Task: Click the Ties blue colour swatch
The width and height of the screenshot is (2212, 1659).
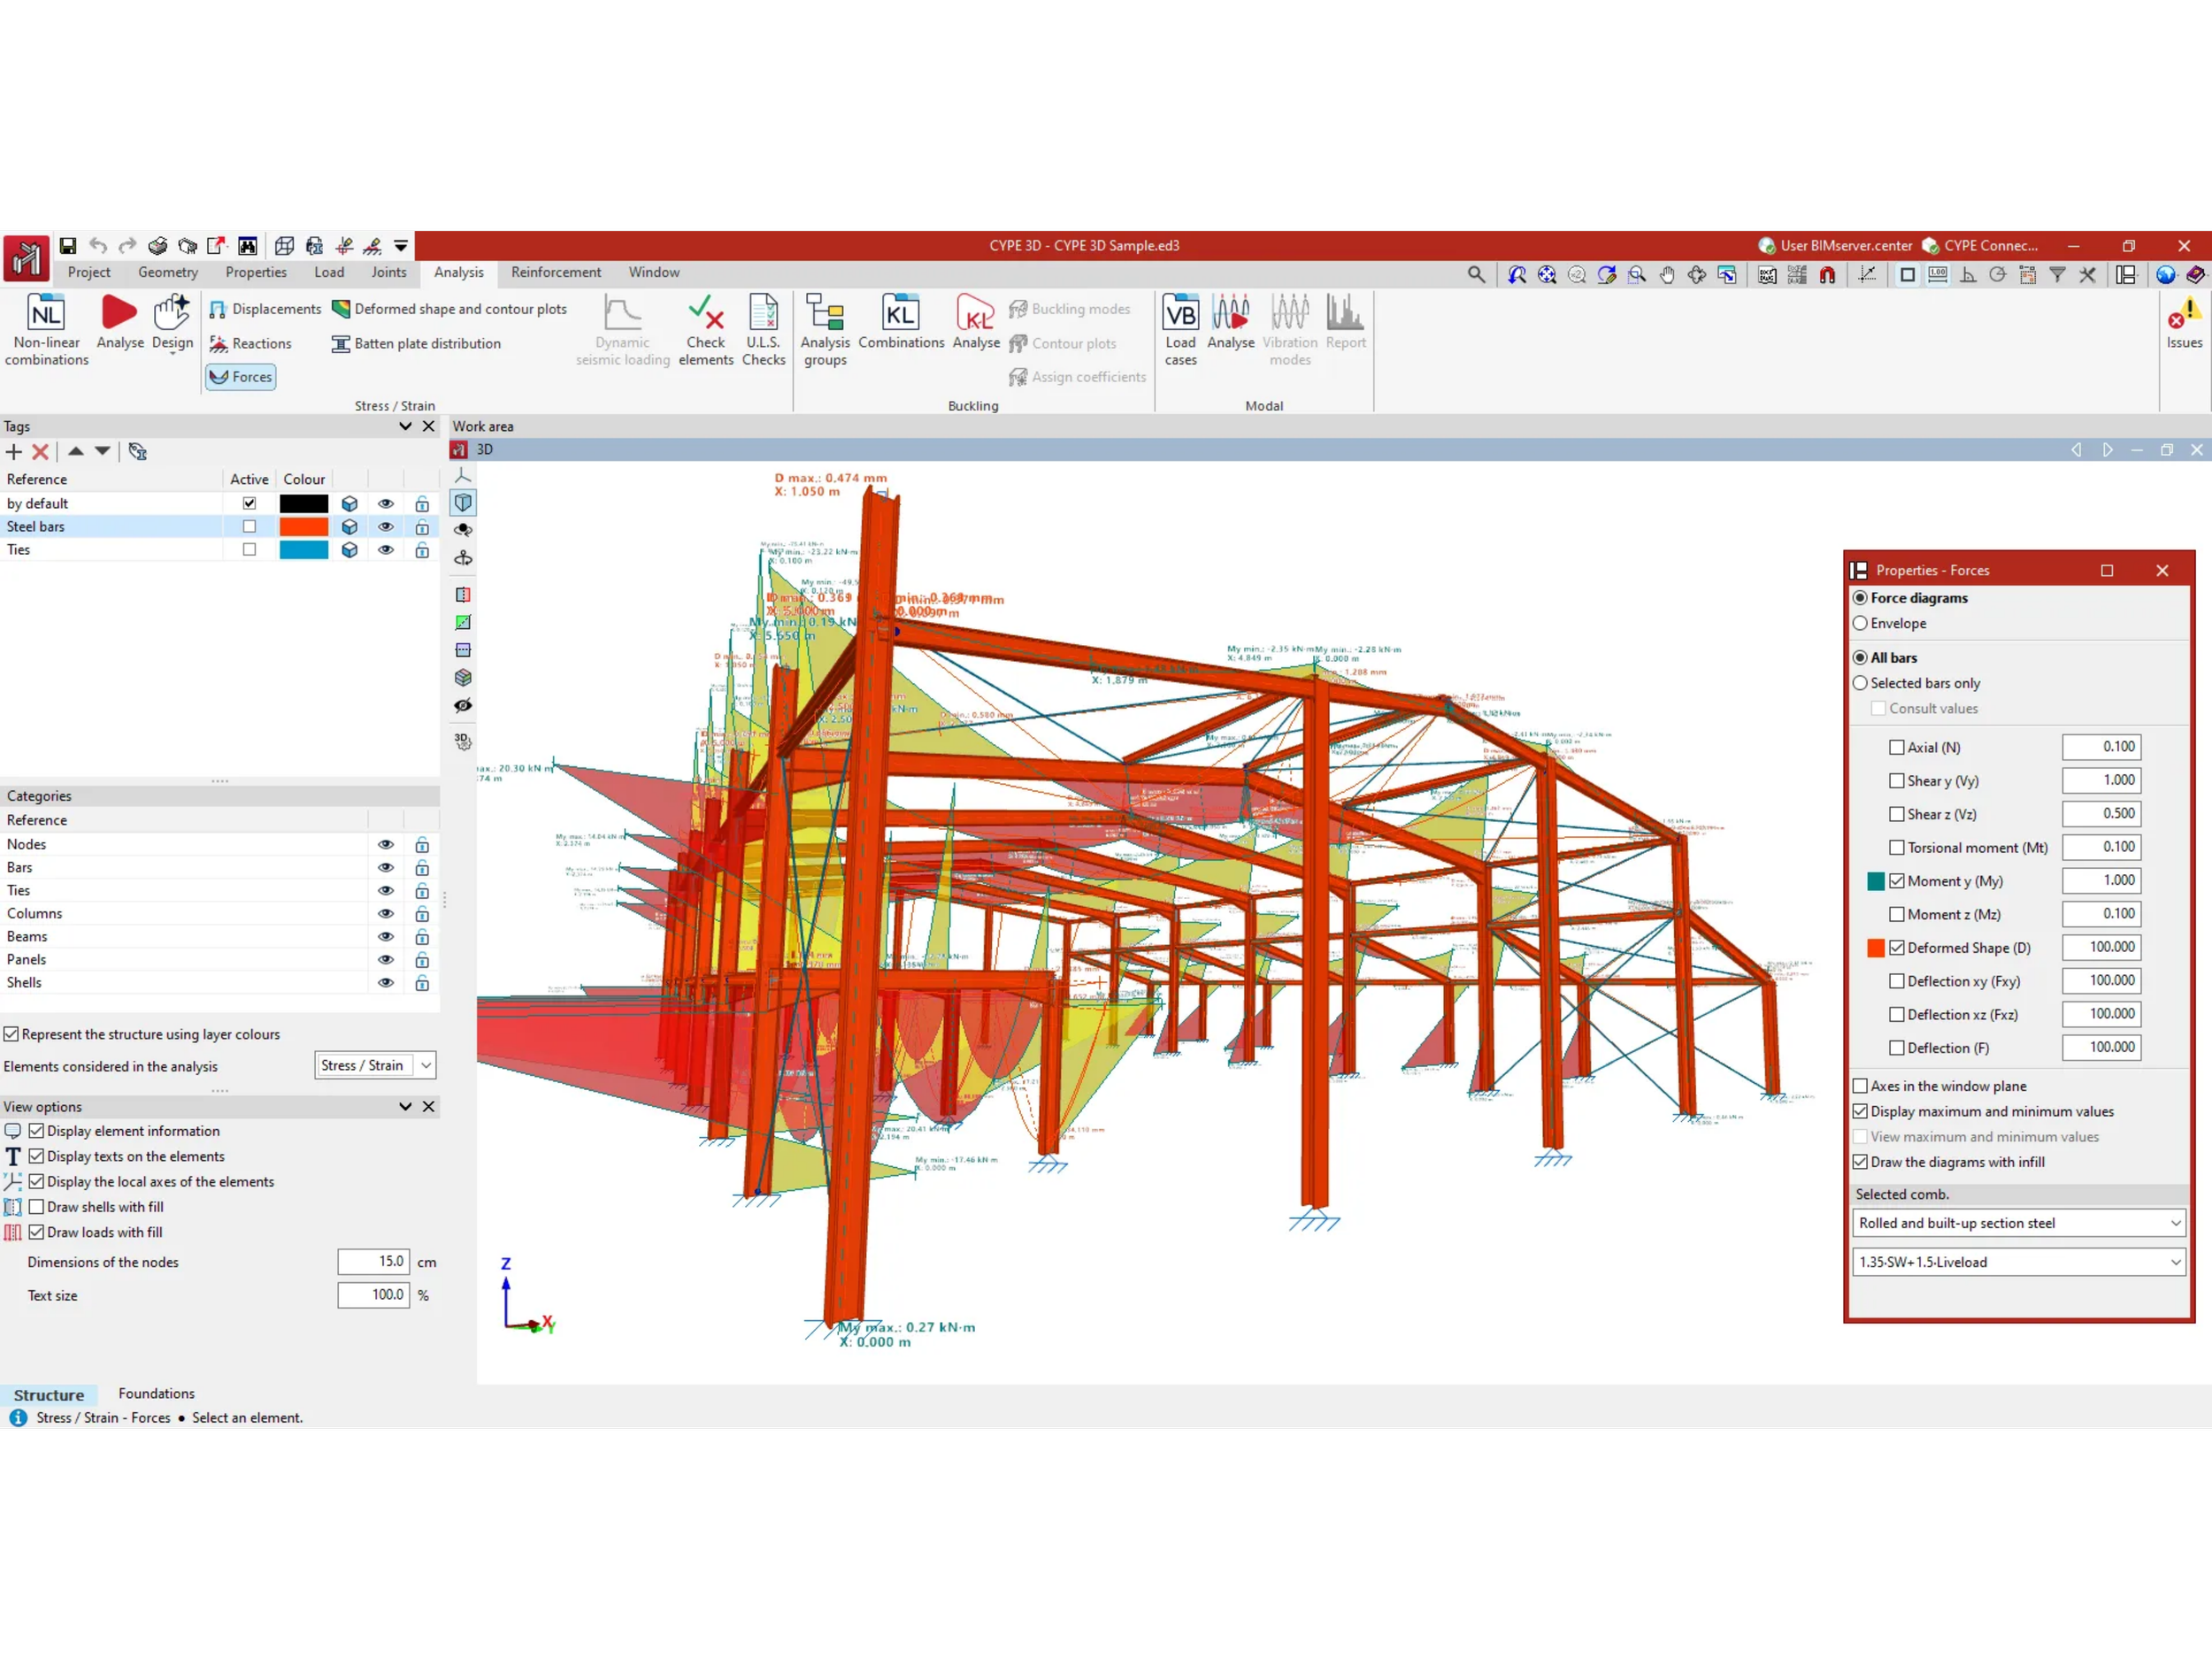Action: (x=304, y=550)
